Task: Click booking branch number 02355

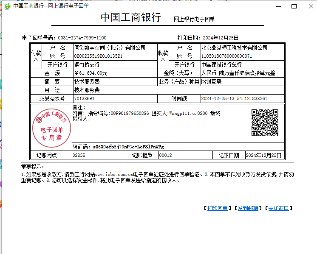Action: pos(79,155)
